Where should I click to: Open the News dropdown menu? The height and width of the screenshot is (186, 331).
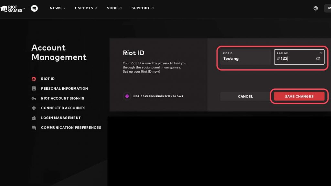58,8
